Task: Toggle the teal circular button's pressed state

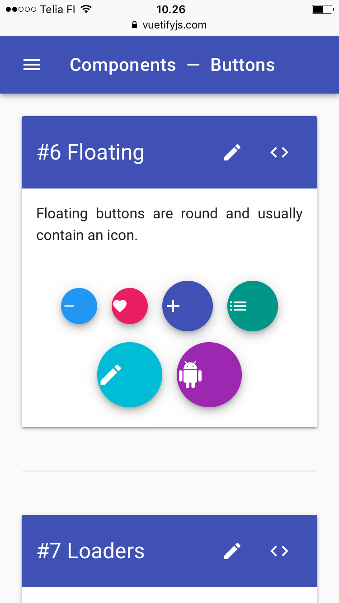Action: point(252,306)
